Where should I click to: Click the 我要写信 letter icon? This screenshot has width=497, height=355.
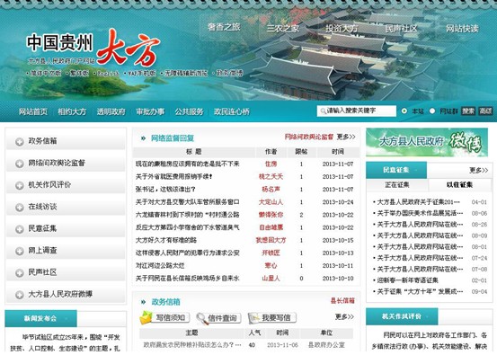[253, 318]
